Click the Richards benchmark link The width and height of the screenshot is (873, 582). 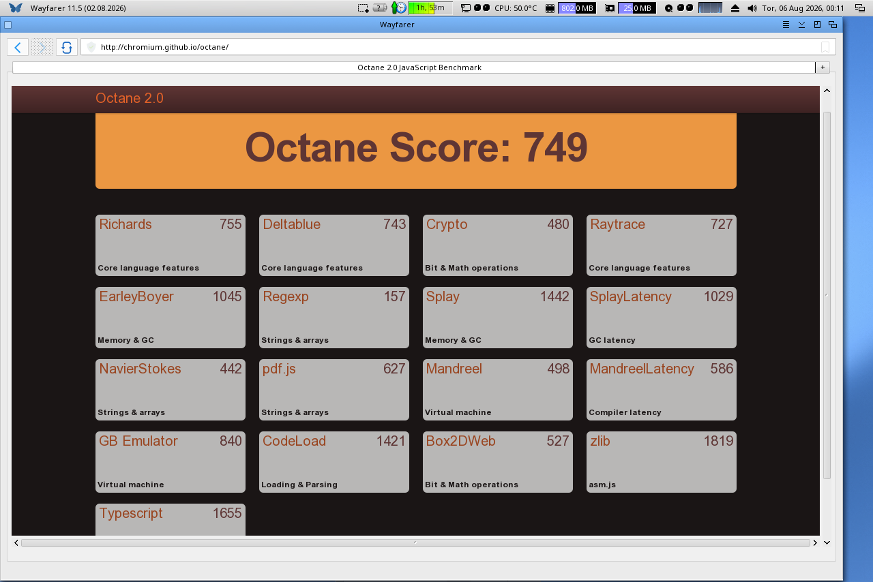(x=125, y=224)
